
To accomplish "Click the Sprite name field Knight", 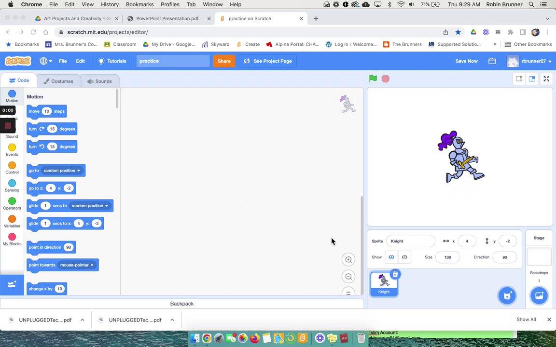I will pyautogui.click(x=410, y=241).
